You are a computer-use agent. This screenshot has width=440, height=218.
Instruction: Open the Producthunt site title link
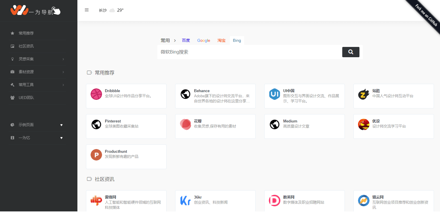pos(116,151)
